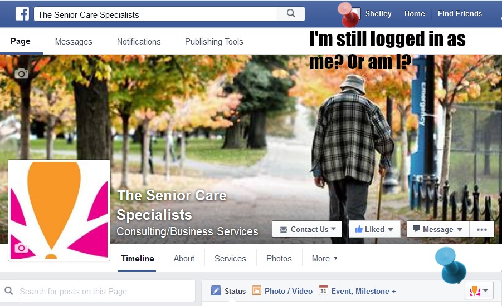Switch to the Messages tab
This screenshot has height=306, width=502.
pyautogui.click(x=74, y=42)
